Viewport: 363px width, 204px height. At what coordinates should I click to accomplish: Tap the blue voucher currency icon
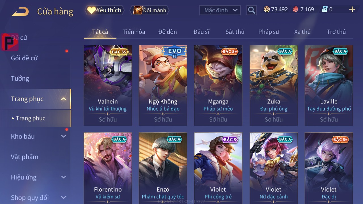(324, 9)
